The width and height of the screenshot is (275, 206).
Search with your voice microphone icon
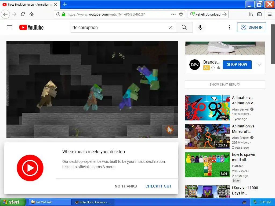point(200,27)
